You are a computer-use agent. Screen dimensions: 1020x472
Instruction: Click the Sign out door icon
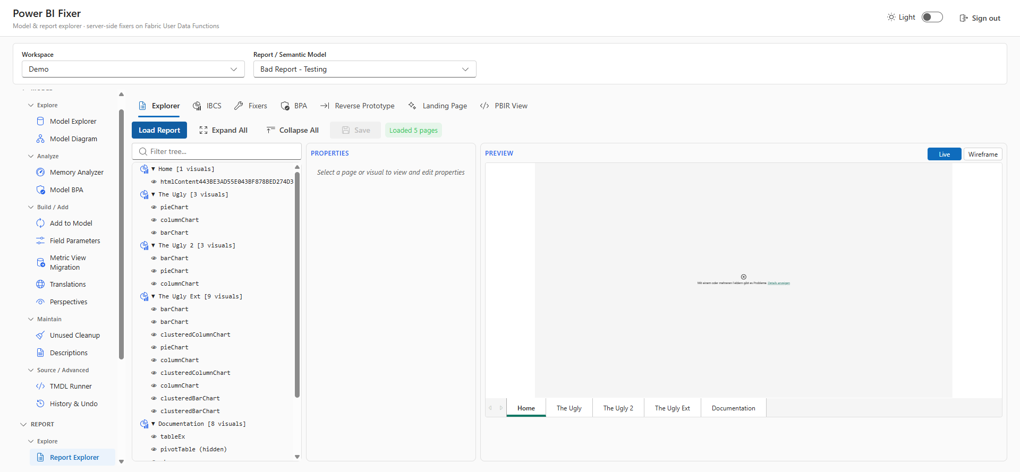coord(964,18)
